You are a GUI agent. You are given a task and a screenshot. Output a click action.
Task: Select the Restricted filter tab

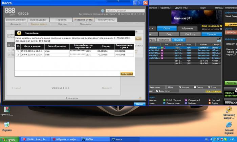point(164,40)
